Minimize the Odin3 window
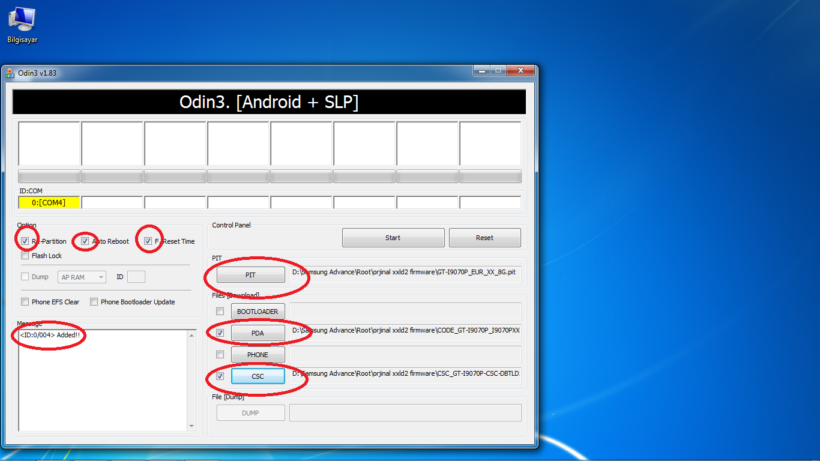Viewport: 820px width, 461px height. coord(481,71)
